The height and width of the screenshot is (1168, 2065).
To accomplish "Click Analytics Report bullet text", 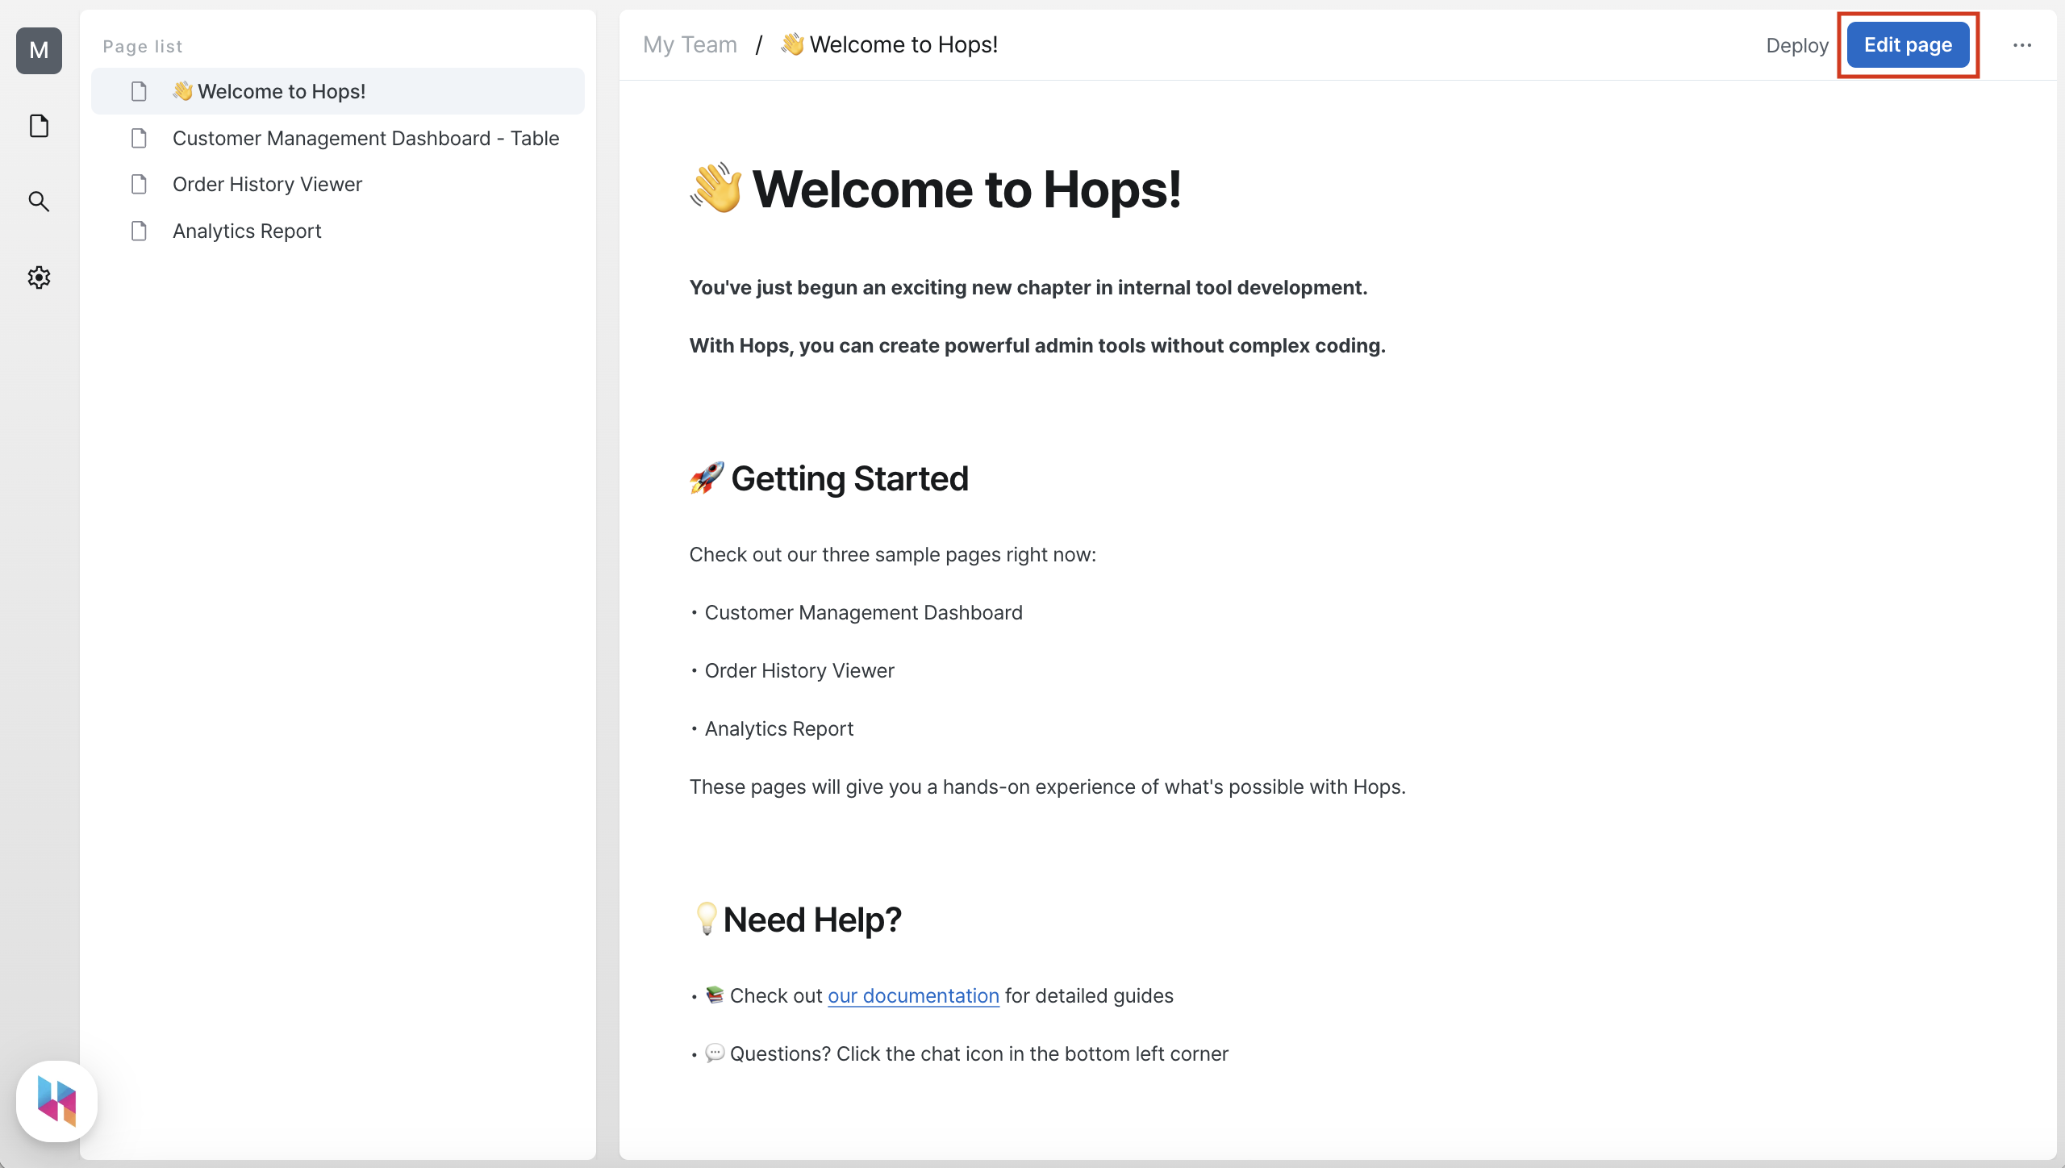I will [779, 729].
